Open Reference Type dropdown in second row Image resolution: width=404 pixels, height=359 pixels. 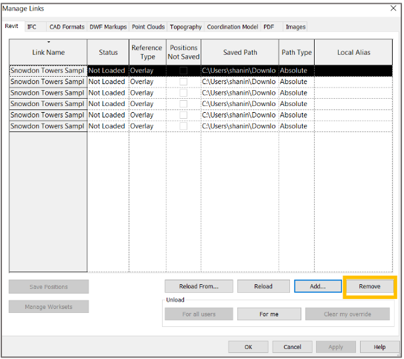146,82
